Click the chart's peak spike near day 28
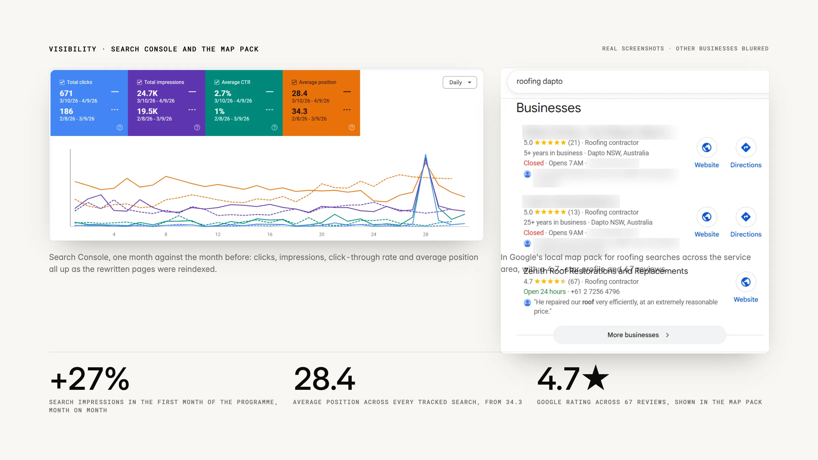Image resolution: width=818 pixels, height=460 pixels. (425, 156)
